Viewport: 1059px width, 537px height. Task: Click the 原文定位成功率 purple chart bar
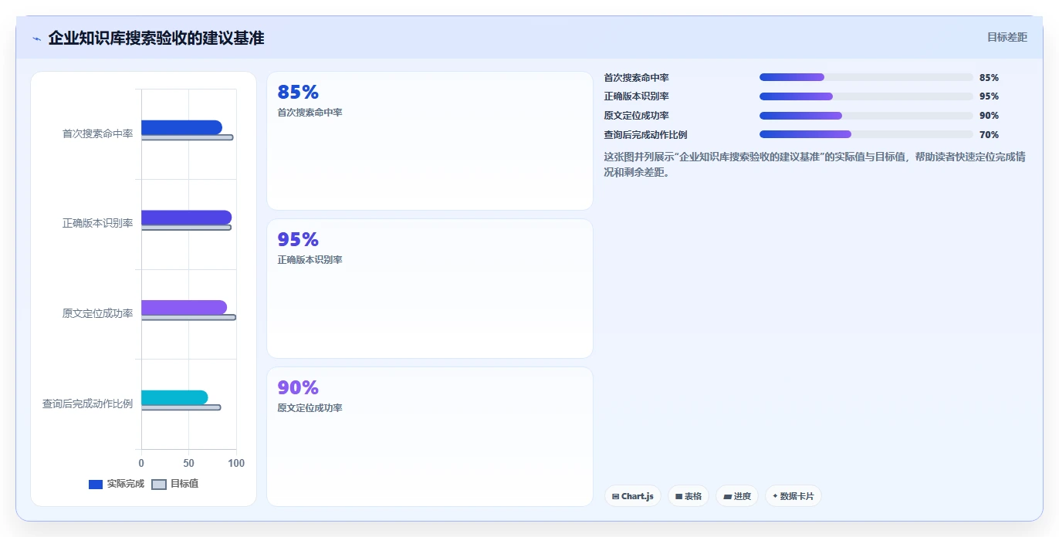184,307
